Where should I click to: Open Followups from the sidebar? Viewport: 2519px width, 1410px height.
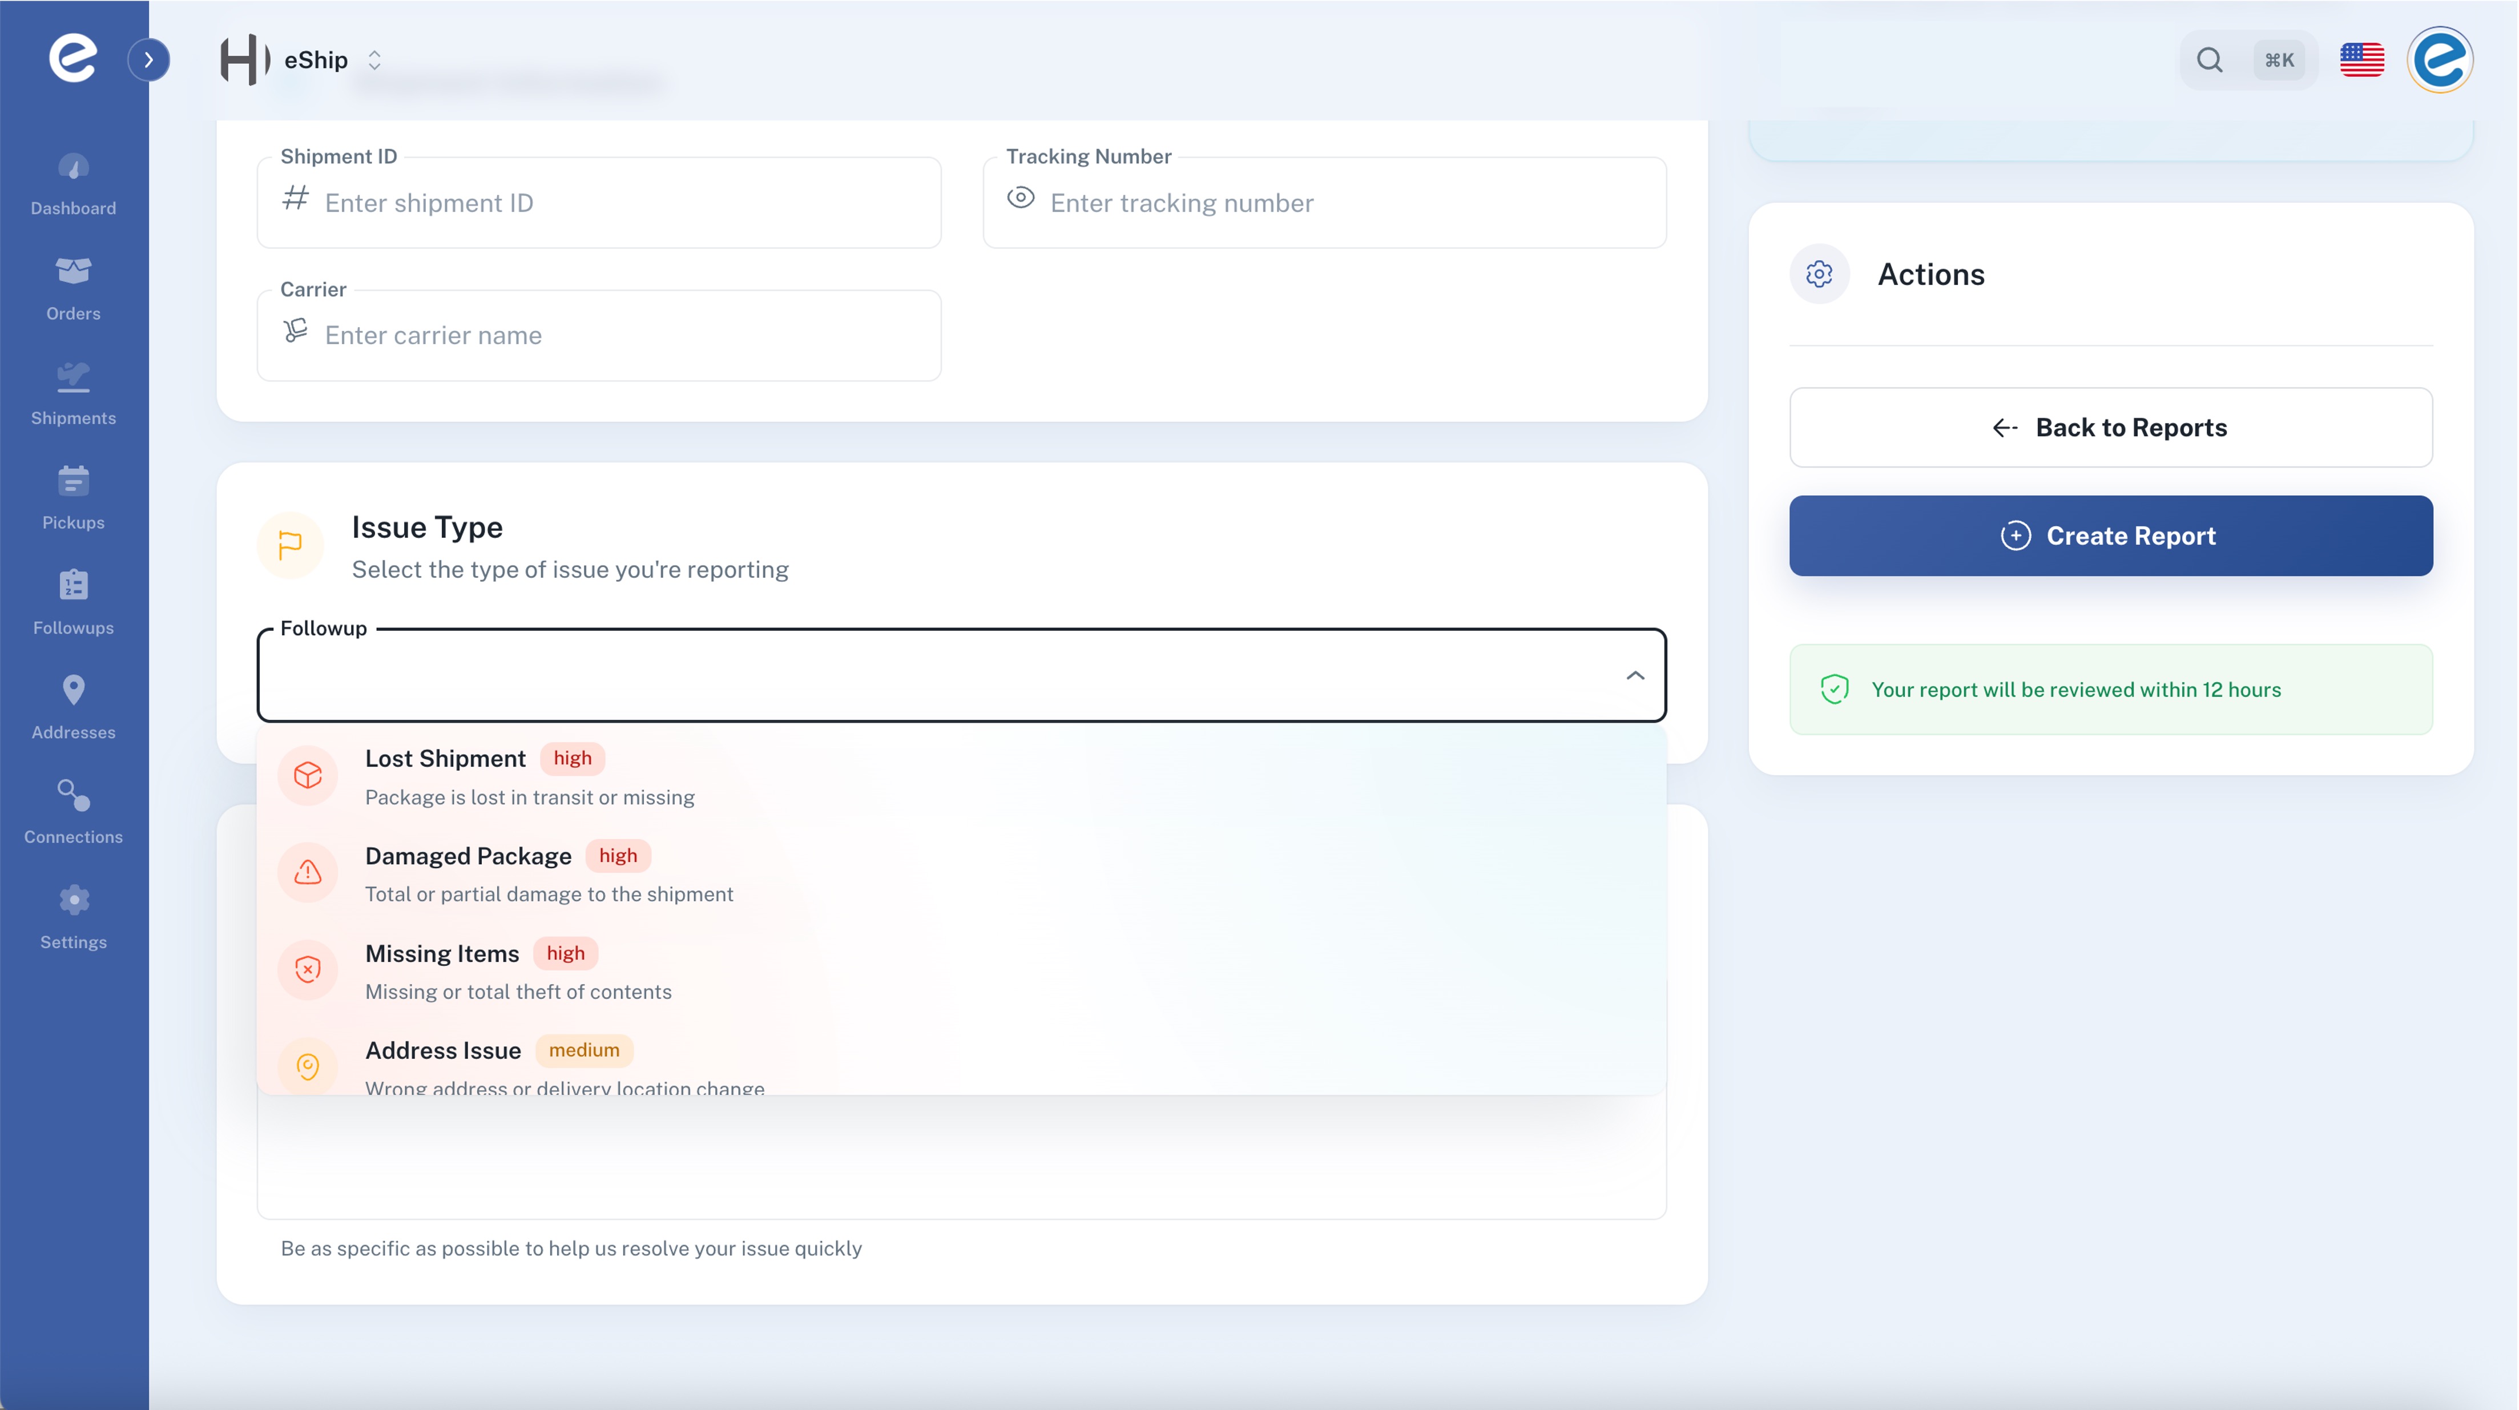point(73,603)
